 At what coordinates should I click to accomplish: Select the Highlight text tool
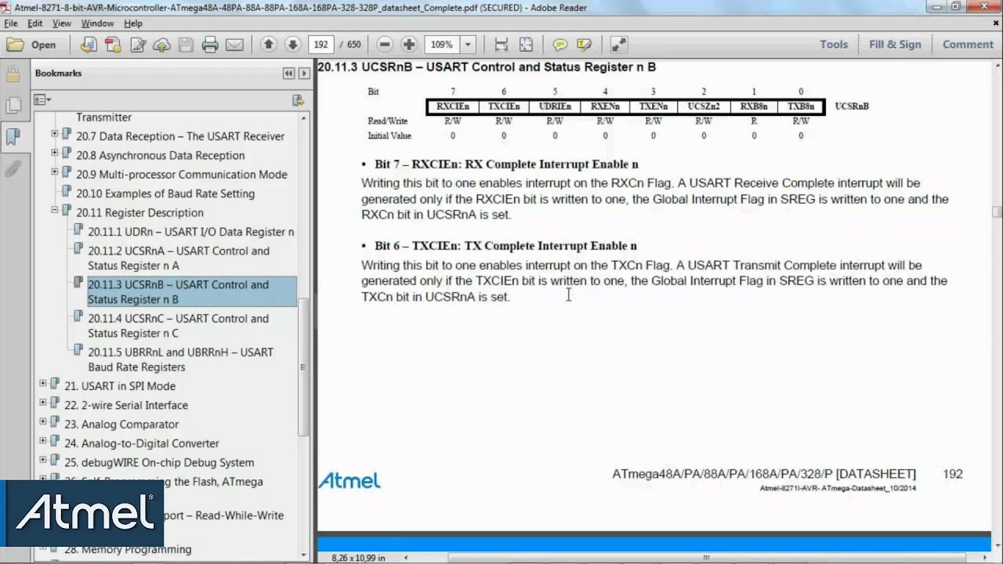click(584, 45)
